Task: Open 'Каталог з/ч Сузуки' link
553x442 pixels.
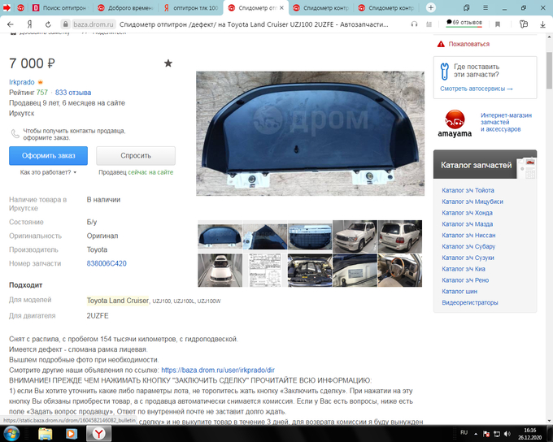Action: click(x=468, y=258)
